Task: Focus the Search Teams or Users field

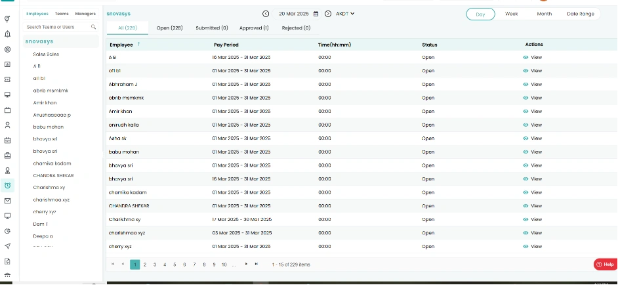Action: coord(61,27)
